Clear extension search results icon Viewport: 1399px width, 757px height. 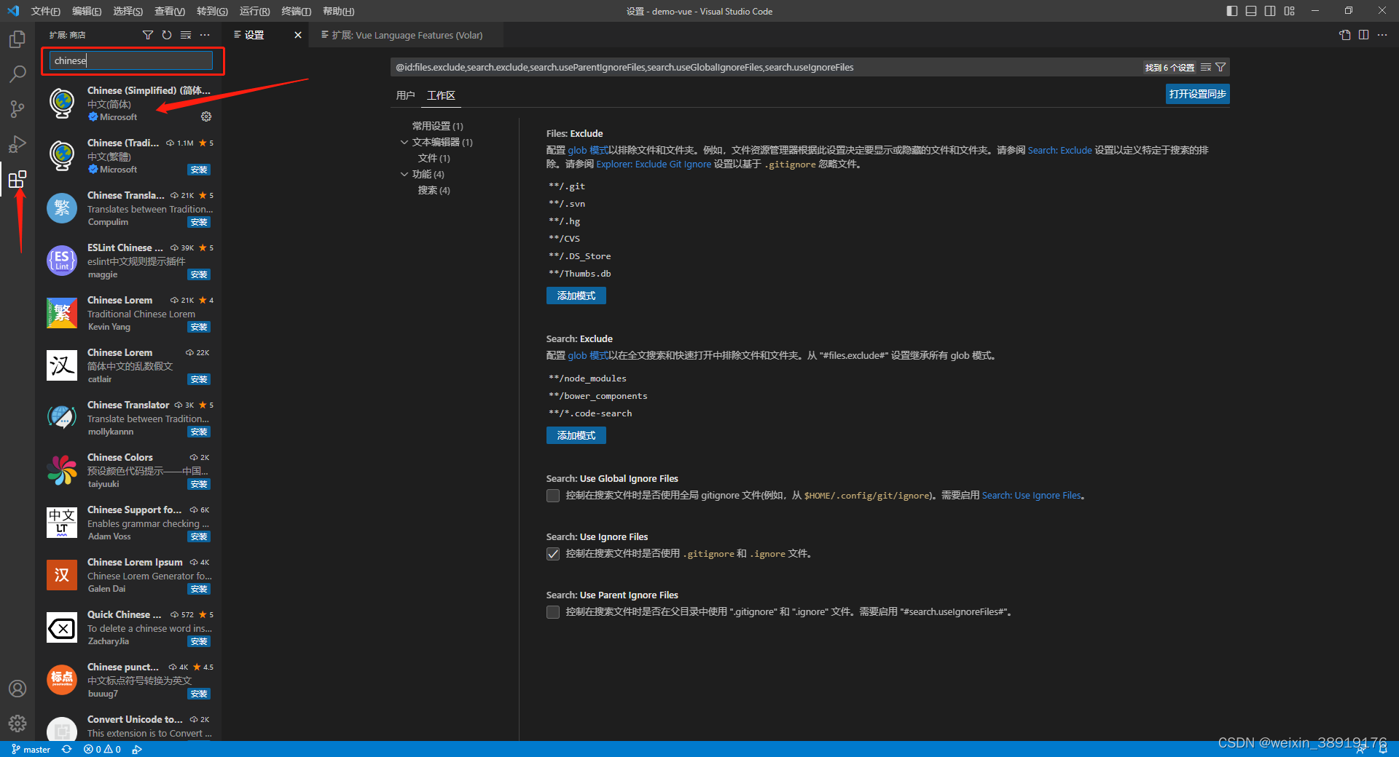pyautogui.click(x=186, y=35)
